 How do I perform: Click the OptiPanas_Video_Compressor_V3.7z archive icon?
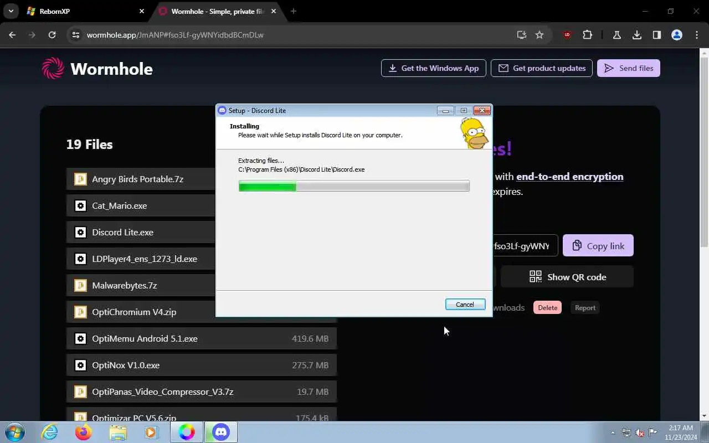(x=80, y=392)
